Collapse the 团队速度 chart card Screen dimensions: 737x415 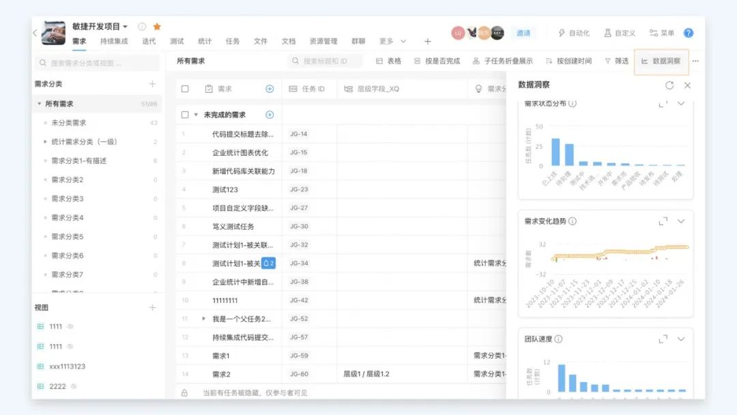680,339
